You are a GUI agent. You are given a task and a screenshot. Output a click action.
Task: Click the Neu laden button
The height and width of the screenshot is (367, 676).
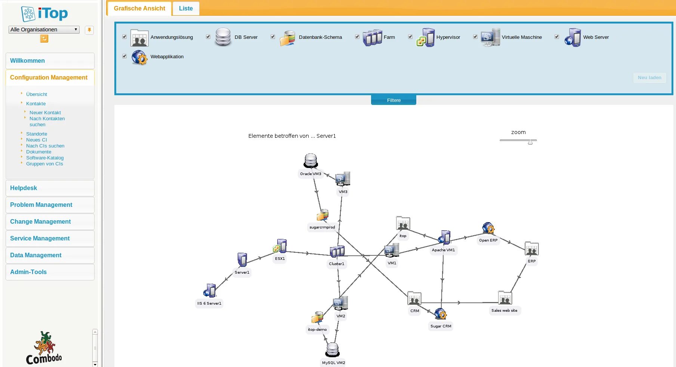point(649,78)
